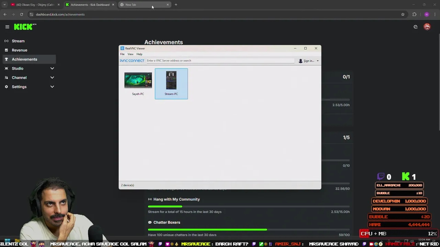440x247 pixels.
Task: Open a new browser tab with plus
Action: tap(176, 5)
